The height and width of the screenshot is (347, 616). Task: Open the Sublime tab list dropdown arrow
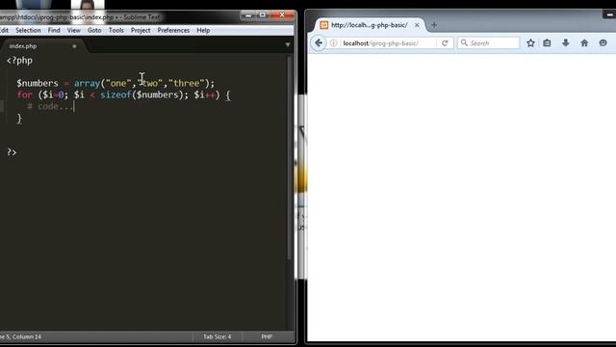tap(288, 45)
